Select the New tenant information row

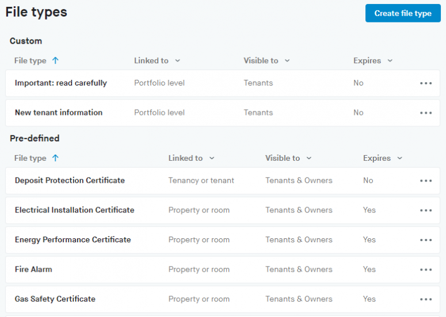[59, 113]
